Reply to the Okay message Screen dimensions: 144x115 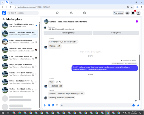[x=60, y=82]
